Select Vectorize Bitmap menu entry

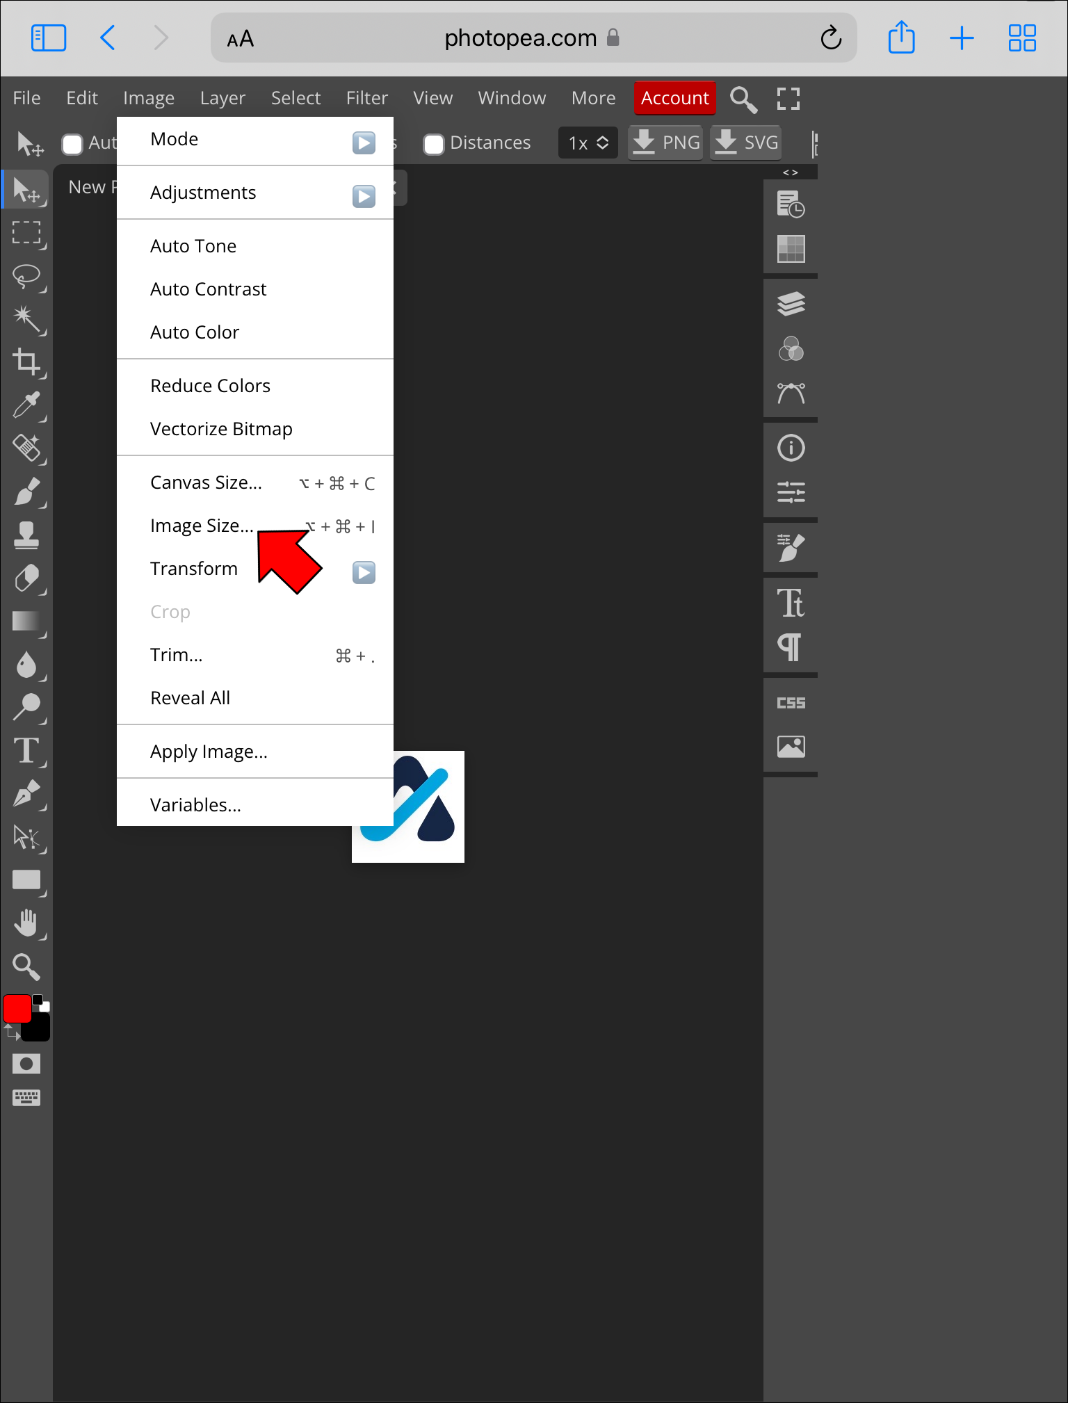pos(255,429)
